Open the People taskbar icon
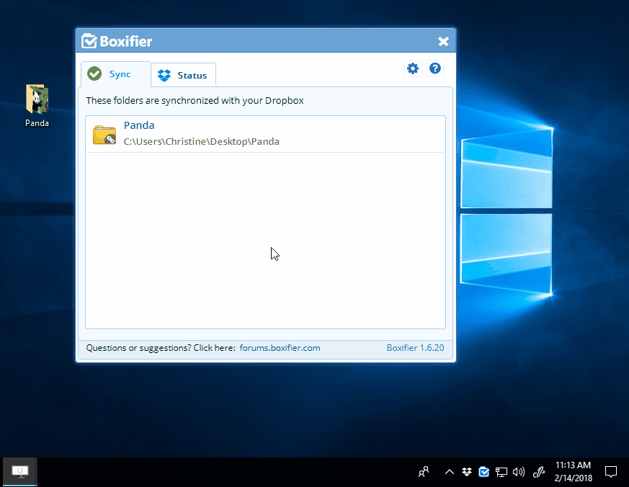 tap(424, 472)
